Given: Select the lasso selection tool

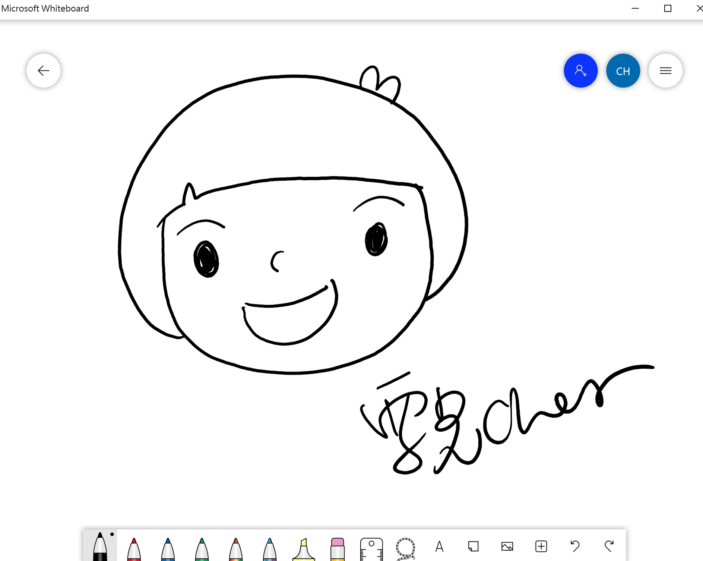Looking at the screenshot, I should [405, 549].
